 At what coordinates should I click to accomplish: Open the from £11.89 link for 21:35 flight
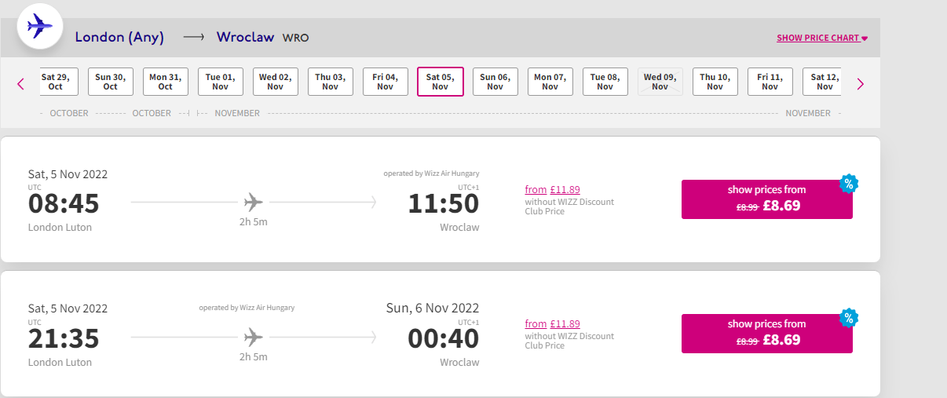tap(553, 323)
